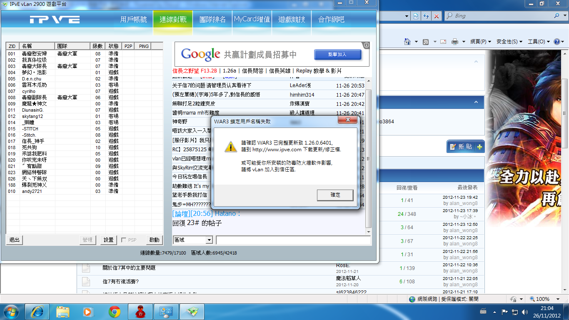The height and width of the screenshot is (320, 569).
Task: Open the 信長英雄 link
Action: coord(280,71)
